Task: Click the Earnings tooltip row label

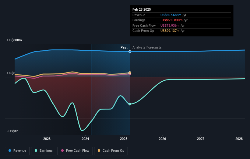Action: (x=139, y=20)
